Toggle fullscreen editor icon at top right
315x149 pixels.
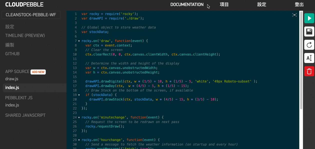[x=294, y=15]
